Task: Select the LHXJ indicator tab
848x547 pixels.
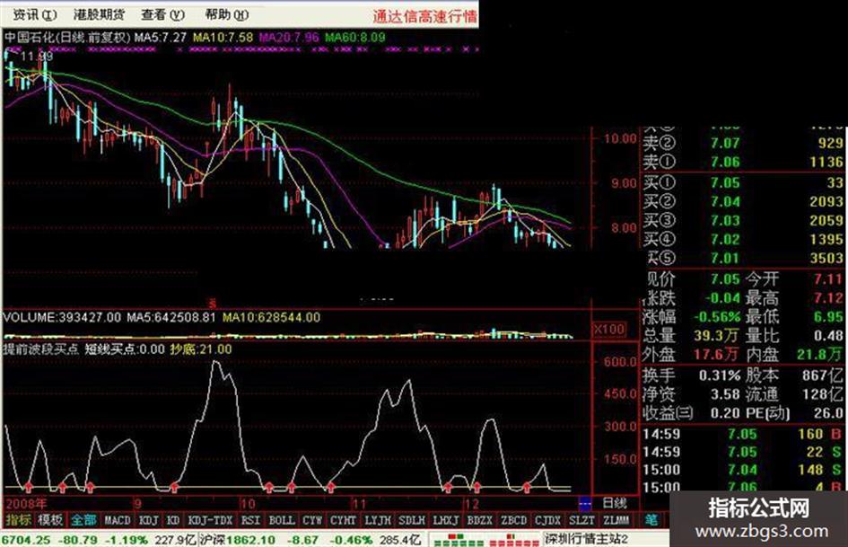Action: [446, 520]
